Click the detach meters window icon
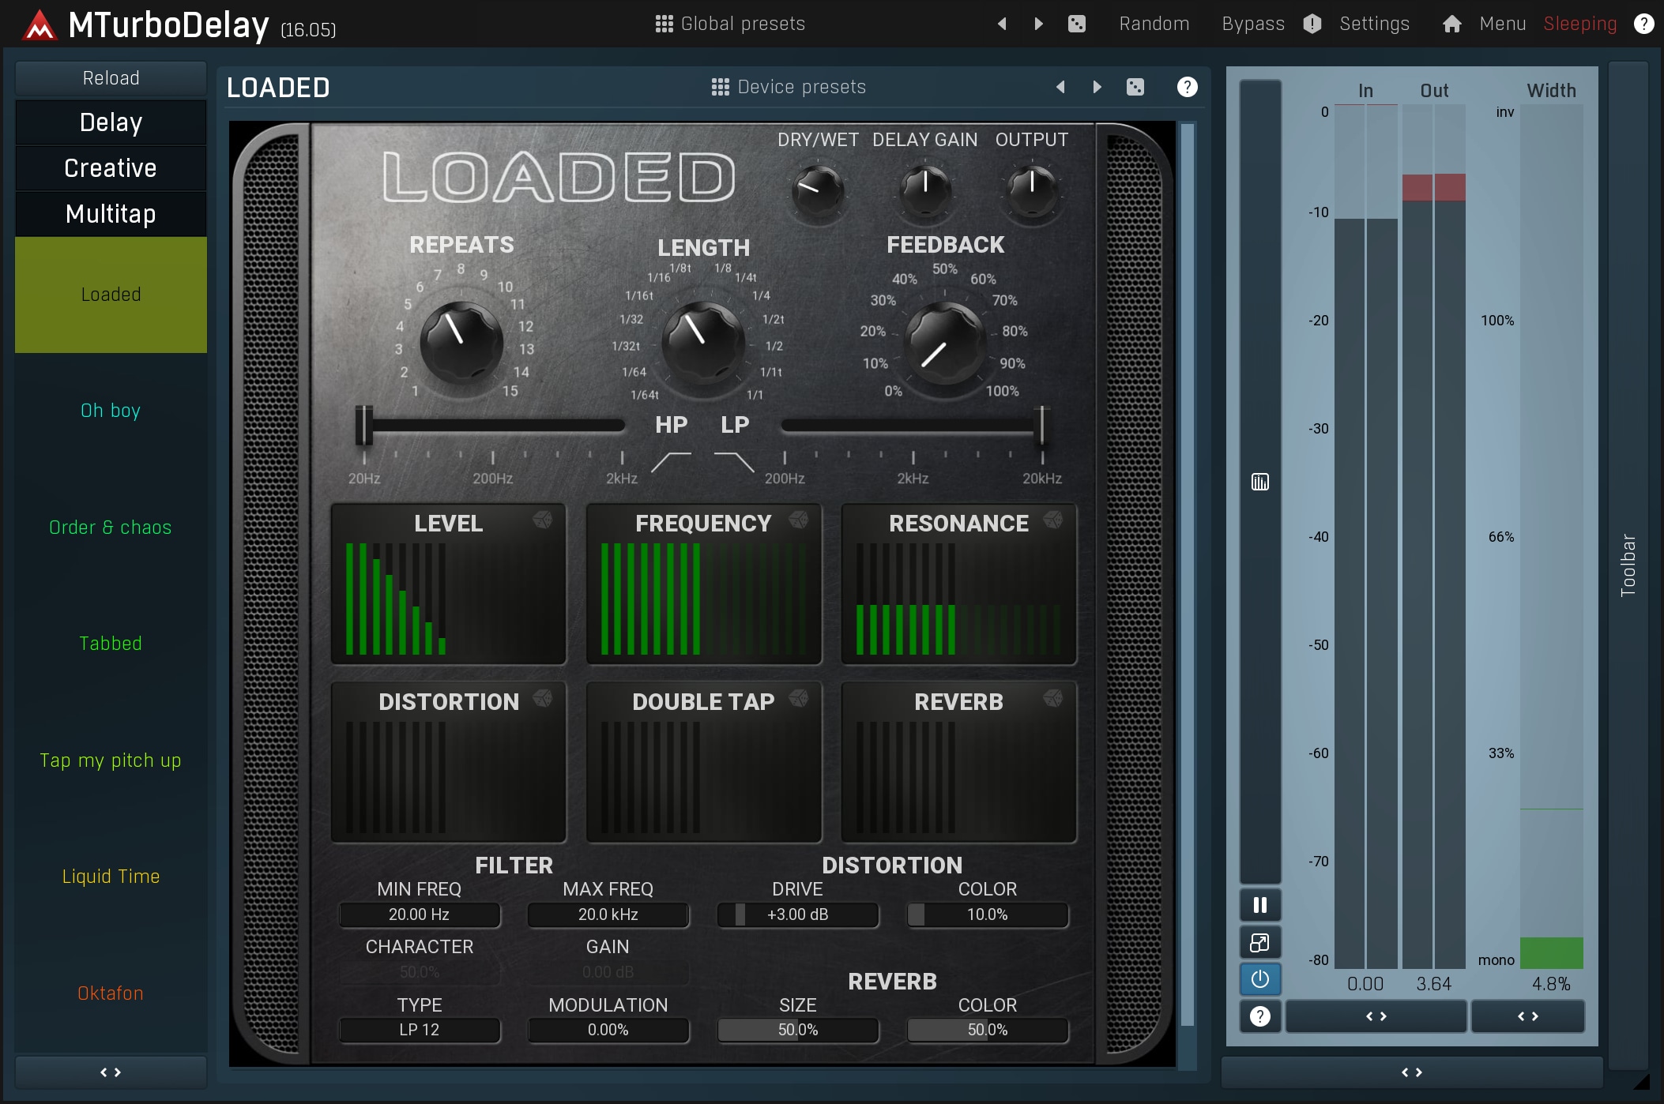This screenshot has height=1104, width=1664. click(x=1260, y=942)
